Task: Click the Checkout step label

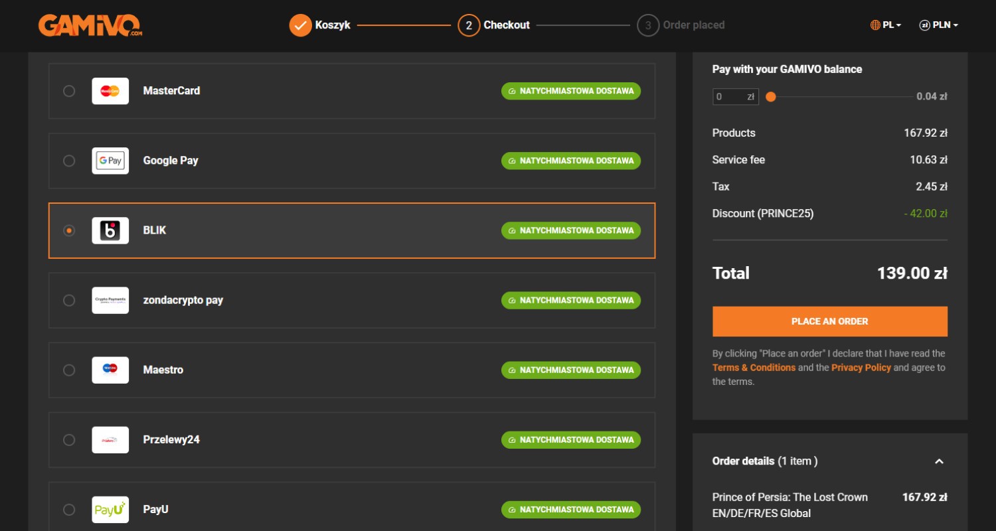Action: [507, 25]
